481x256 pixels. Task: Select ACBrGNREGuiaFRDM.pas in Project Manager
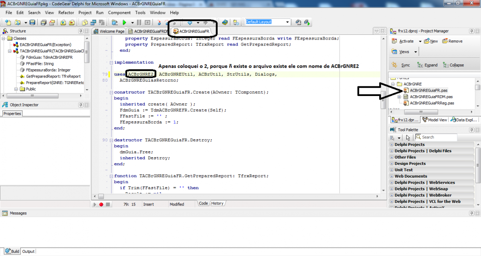pyautogui.click(x=431, y=97)
